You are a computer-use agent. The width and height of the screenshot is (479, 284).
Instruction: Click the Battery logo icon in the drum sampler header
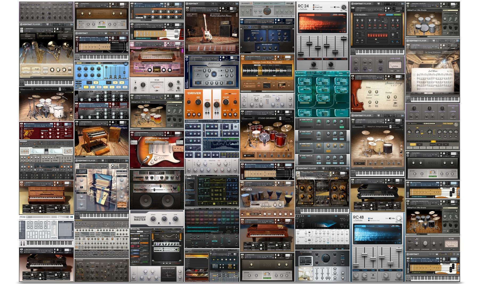pyautogui.click(x=186, y=208)
